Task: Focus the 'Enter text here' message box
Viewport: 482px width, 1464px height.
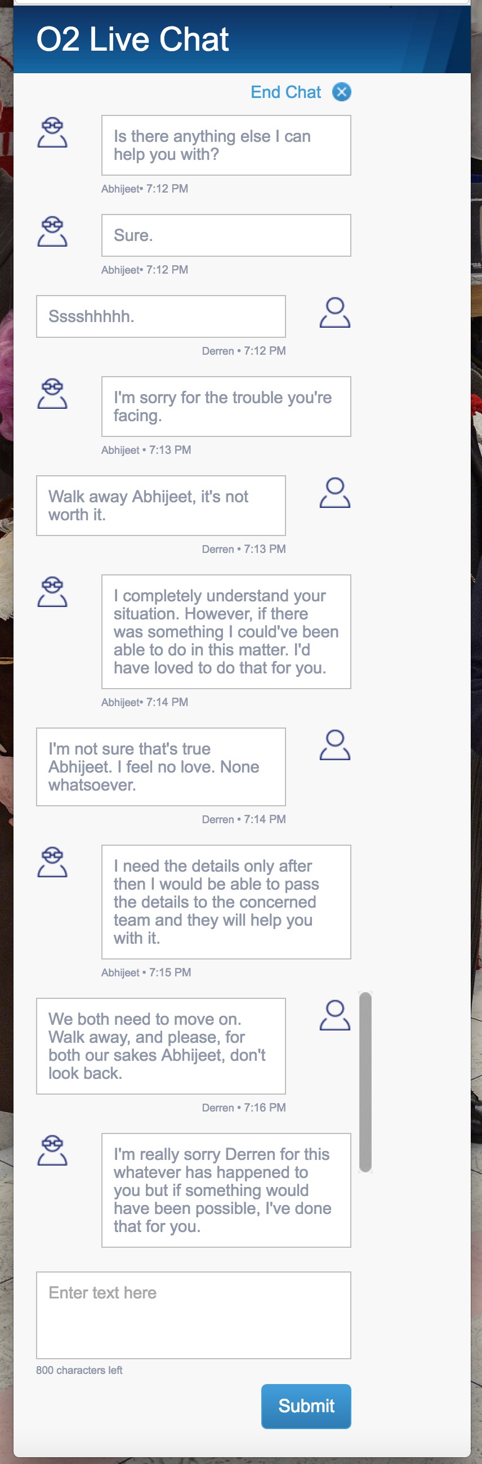Action: [193, 1315]
